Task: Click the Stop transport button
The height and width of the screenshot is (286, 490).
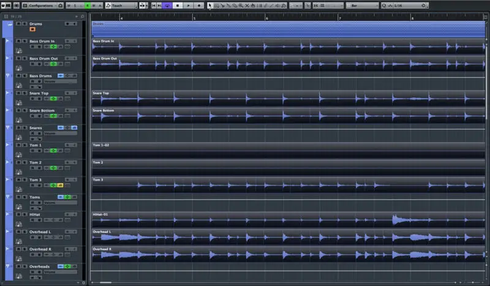Action: pos(177,6)
